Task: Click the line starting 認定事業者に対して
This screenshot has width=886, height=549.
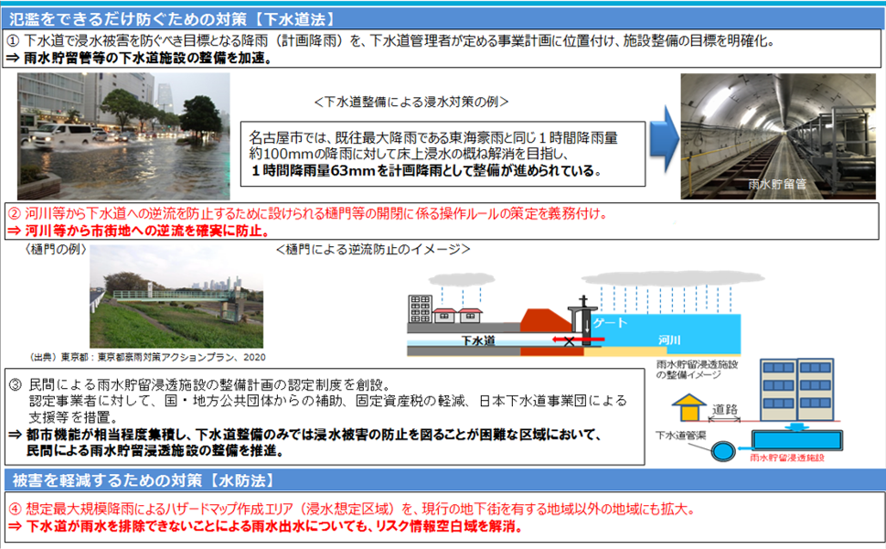Action: 327,401
